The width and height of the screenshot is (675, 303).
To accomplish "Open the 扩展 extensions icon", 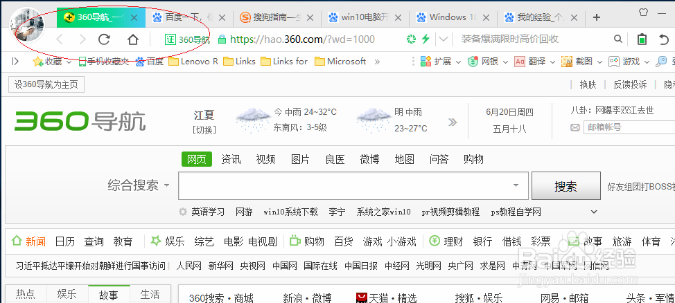I will tap(426, 62).
